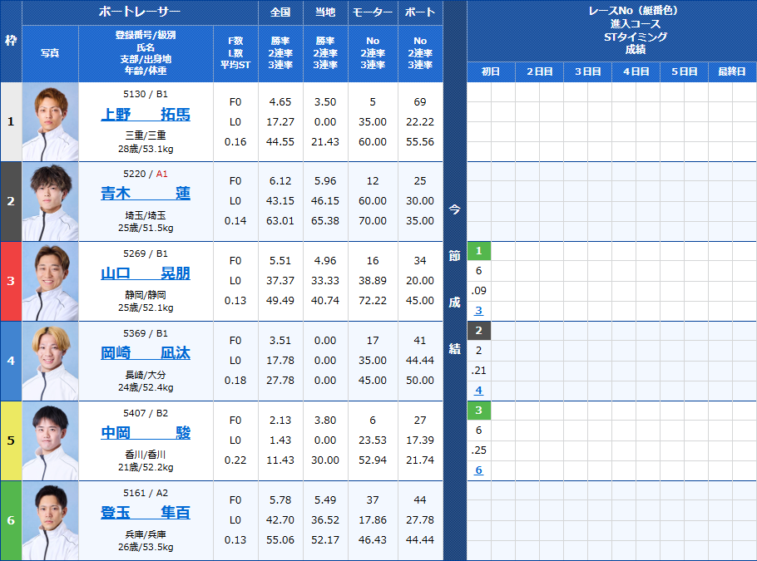Click photo of racer 青木 蓮
Screen dimensions: 757x561
coord(50,202)
